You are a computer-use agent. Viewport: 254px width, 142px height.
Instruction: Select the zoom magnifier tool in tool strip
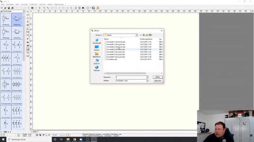point(28,52)
